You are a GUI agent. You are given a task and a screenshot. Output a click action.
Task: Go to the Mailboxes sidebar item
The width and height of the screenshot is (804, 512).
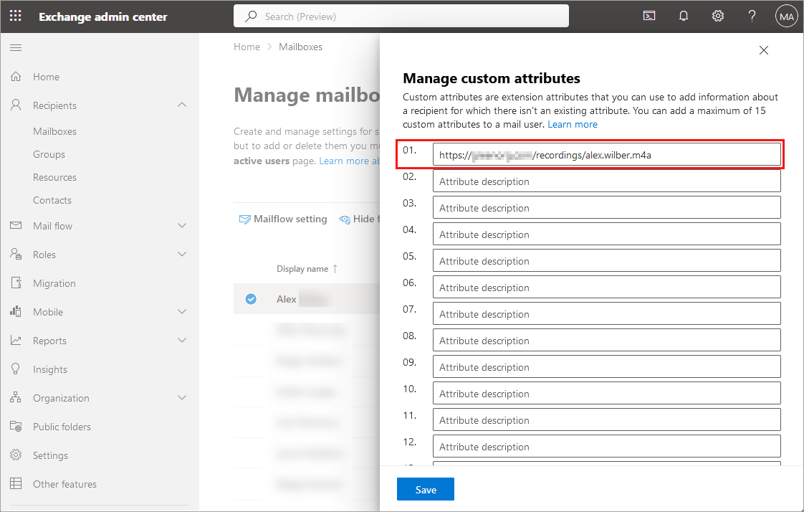click(x=54, y=131)
